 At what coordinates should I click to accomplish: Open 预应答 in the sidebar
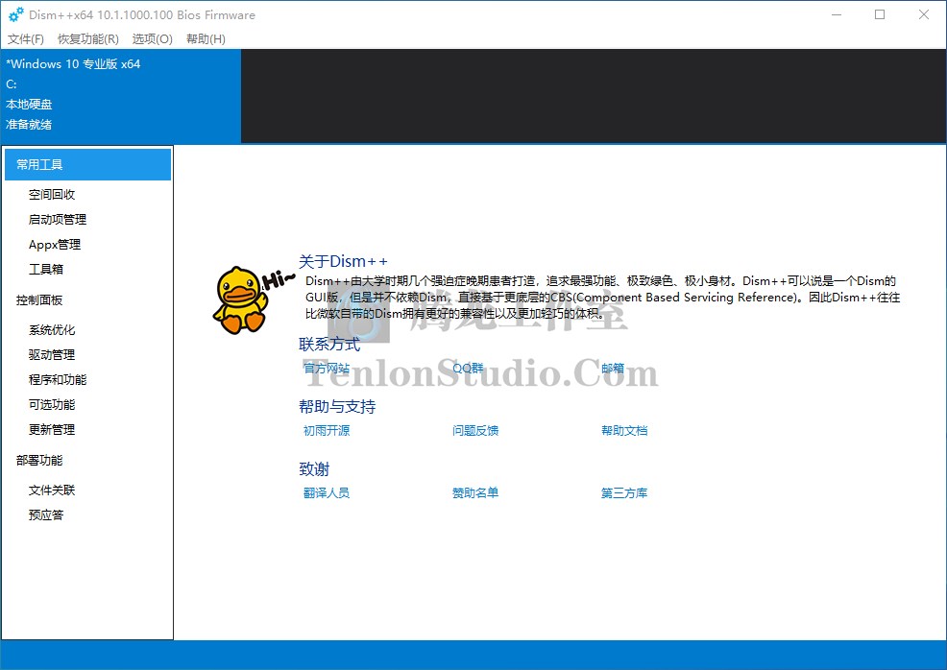point(46,514)
